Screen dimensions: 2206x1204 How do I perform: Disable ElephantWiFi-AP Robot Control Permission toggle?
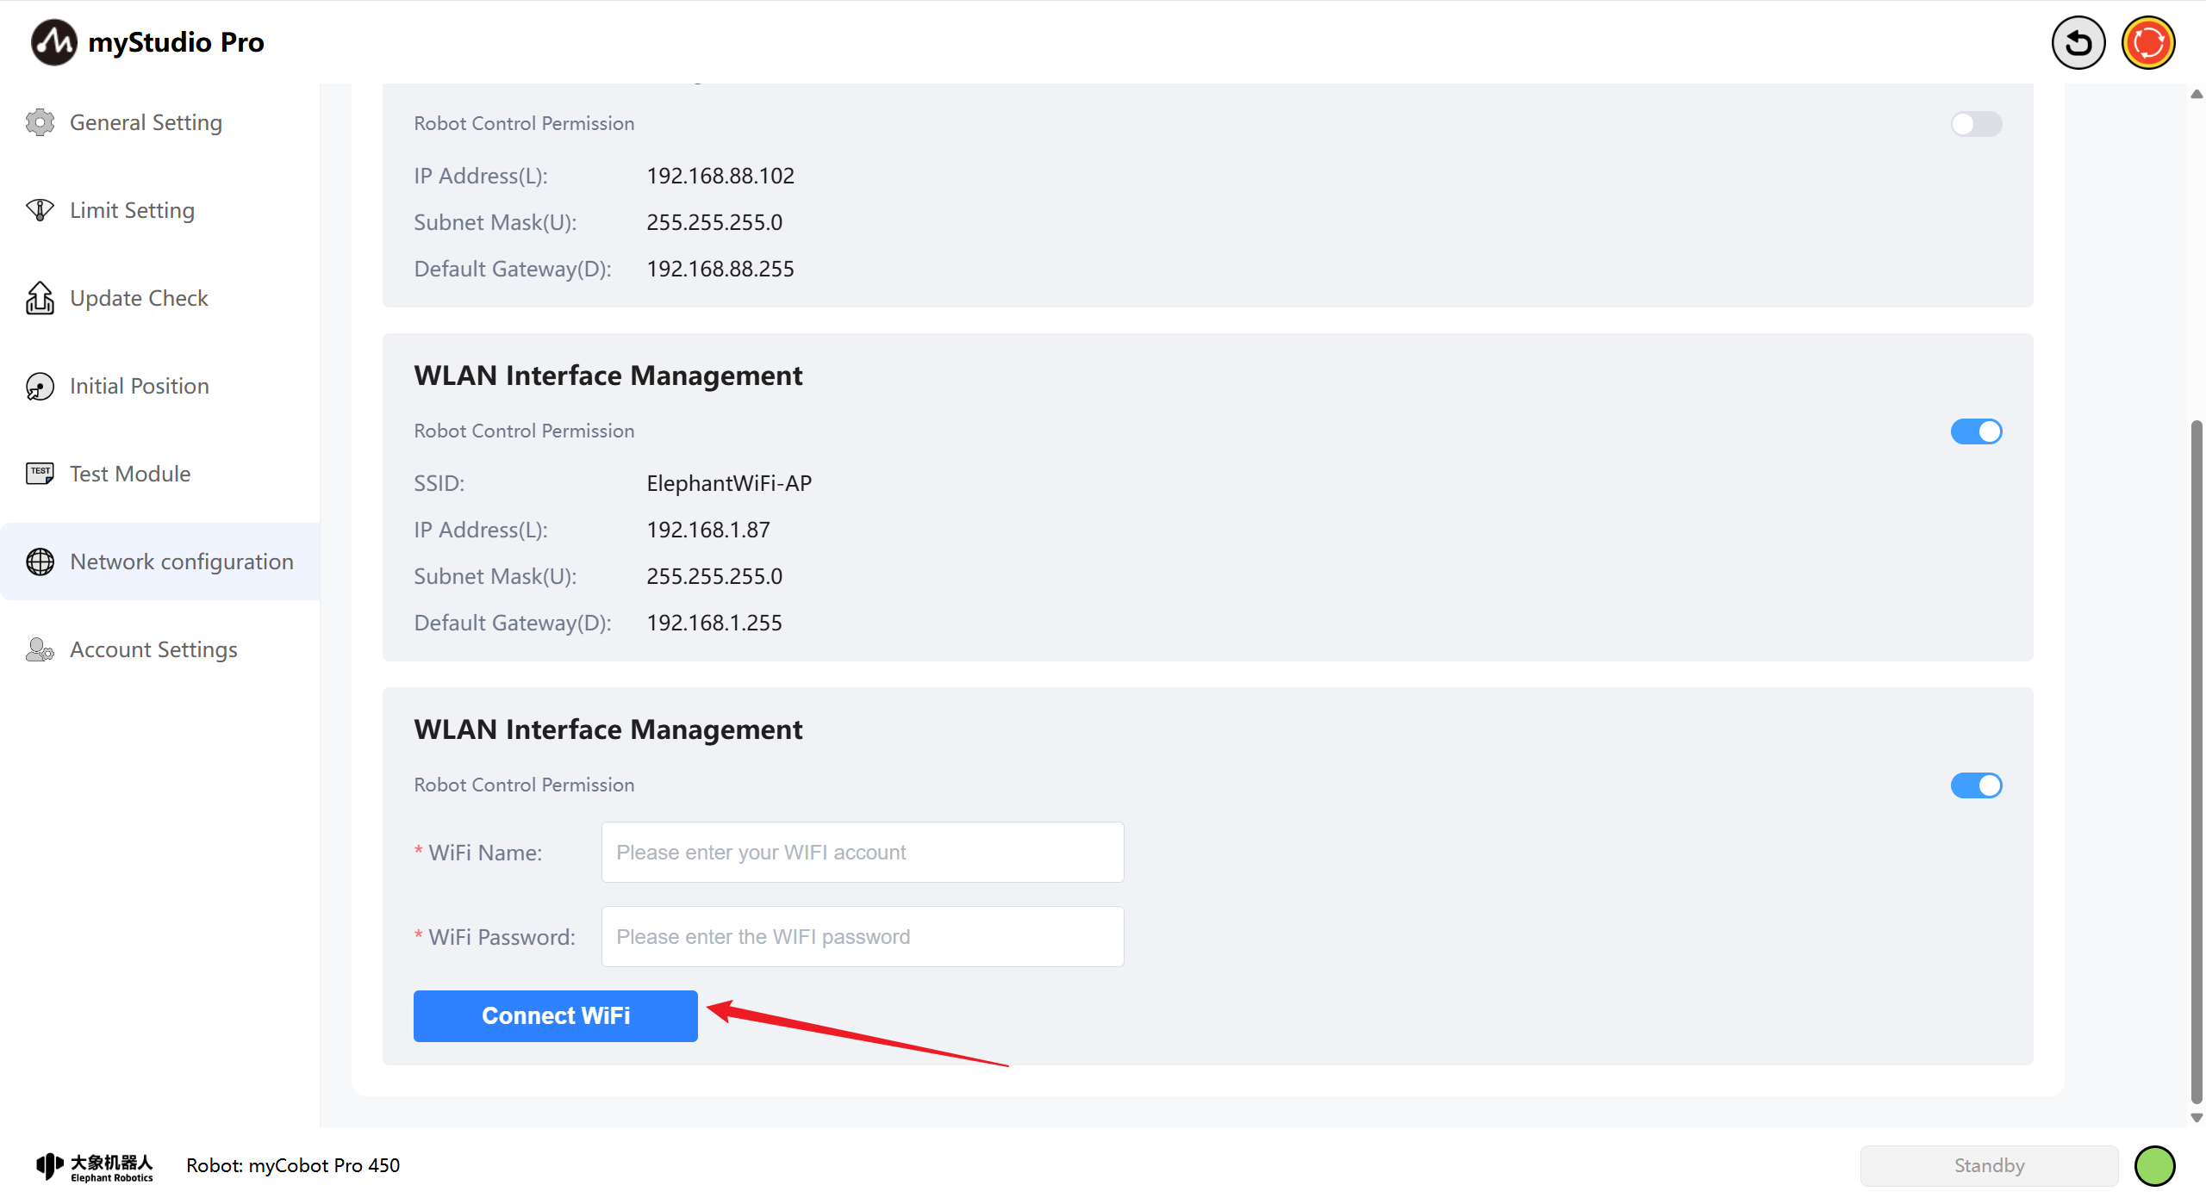tap(1976, 431)
